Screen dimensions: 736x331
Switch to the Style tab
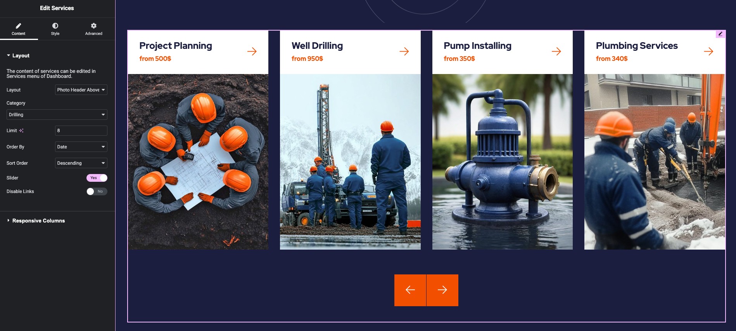55,29
